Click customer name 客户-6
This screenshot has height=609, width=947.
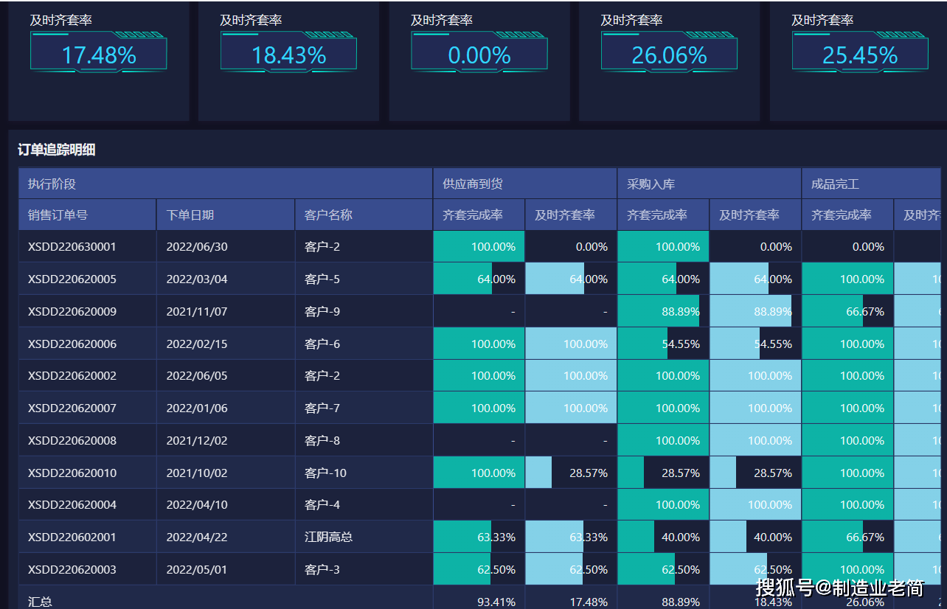coord(322,344)
